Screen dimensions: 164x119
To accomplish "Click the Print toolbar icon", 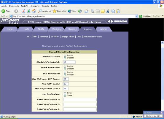I will pos(93,11).
